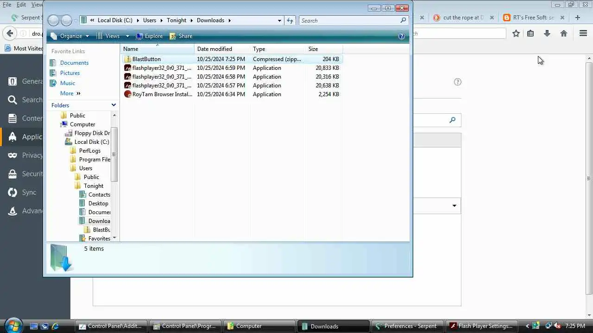Click the Explore button in Explorer toolbar
The image size is (593, 333).
[x=149, y=36]
